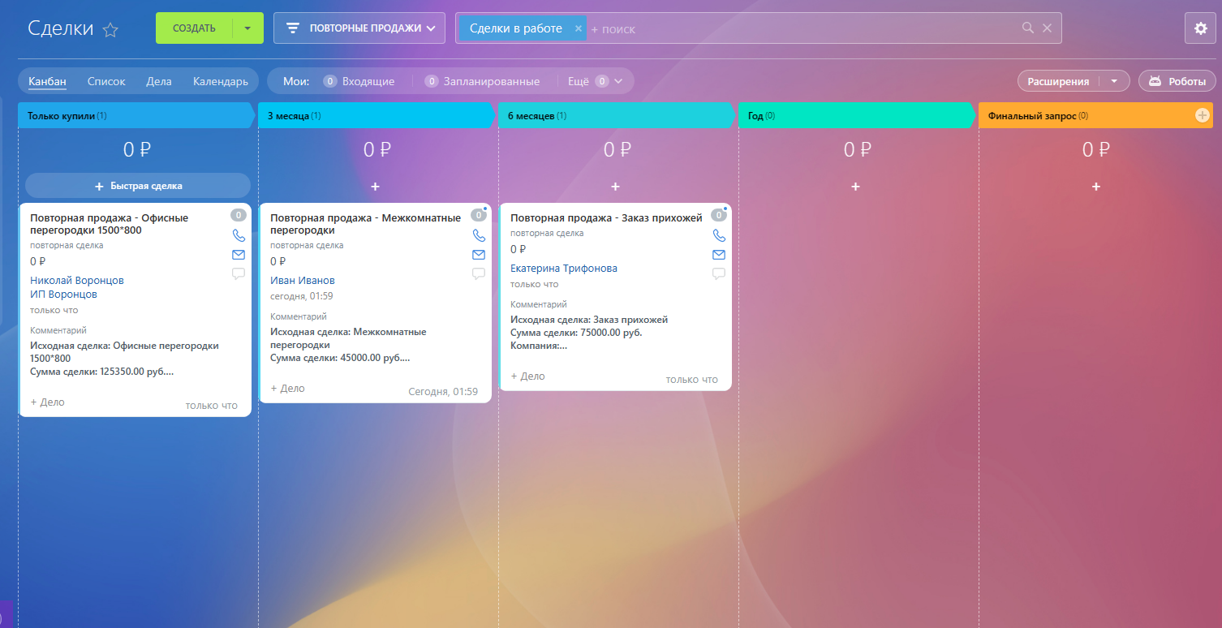Screen dimensions: 1222x628
Task: Click comment text 'Сумма сделки: 125350.00 руб....'
Action: point(102,372)
